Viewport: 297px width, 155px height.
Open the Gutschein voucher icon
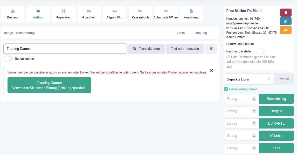tap(89, 11)
